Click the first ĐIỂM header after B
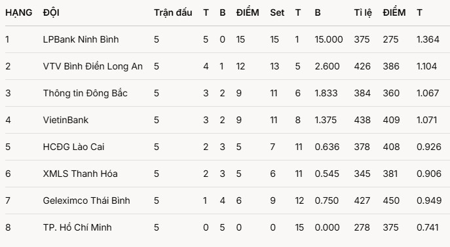The height and width of the screenshot is (247, 450). coord(248,12)
